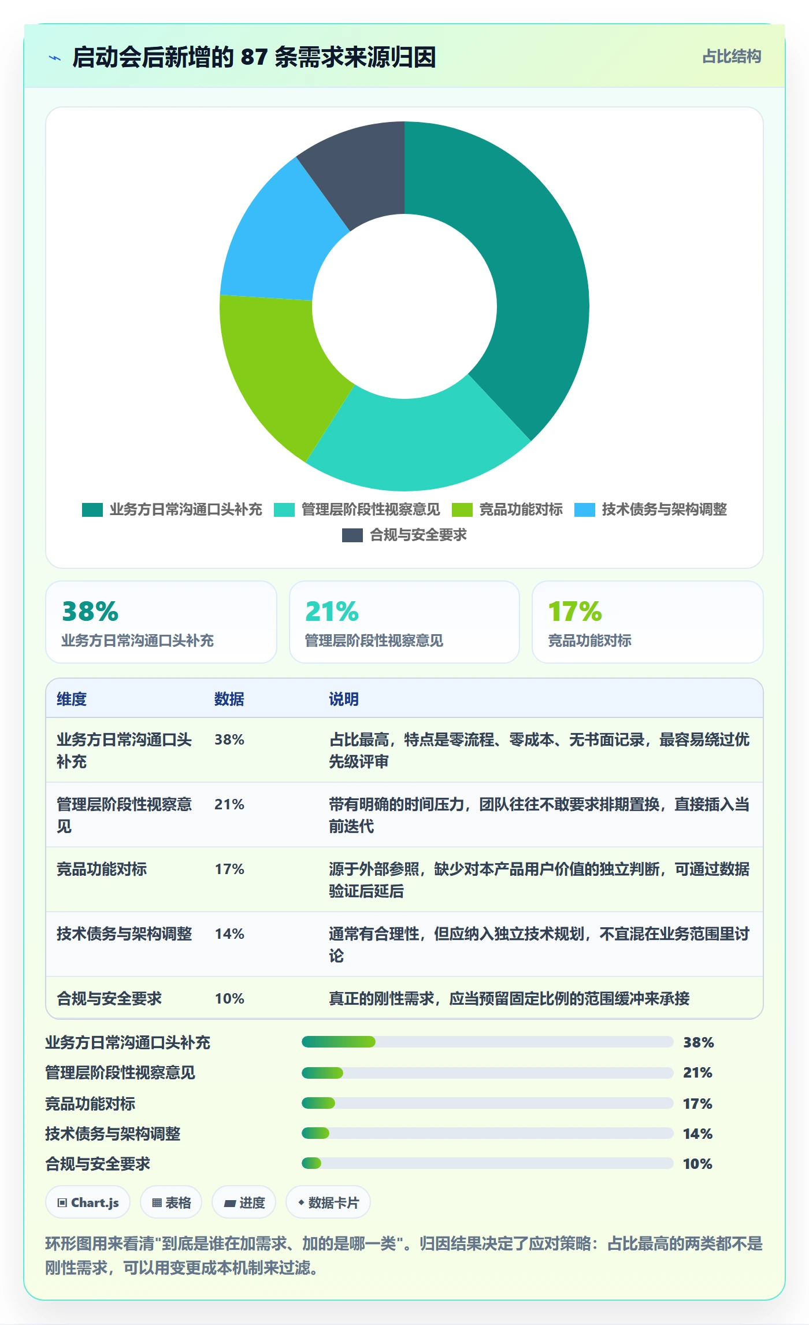Toggle legend swatch for 合规与安全要求
This screenshot has height=1325, width=809.
352,535
